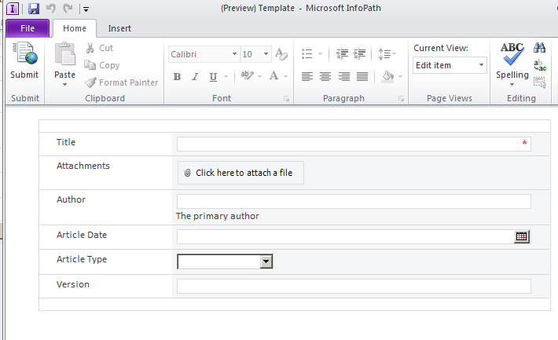
Task: Save the form with the floppy disk icon
Action: click(x=34, y=8)
